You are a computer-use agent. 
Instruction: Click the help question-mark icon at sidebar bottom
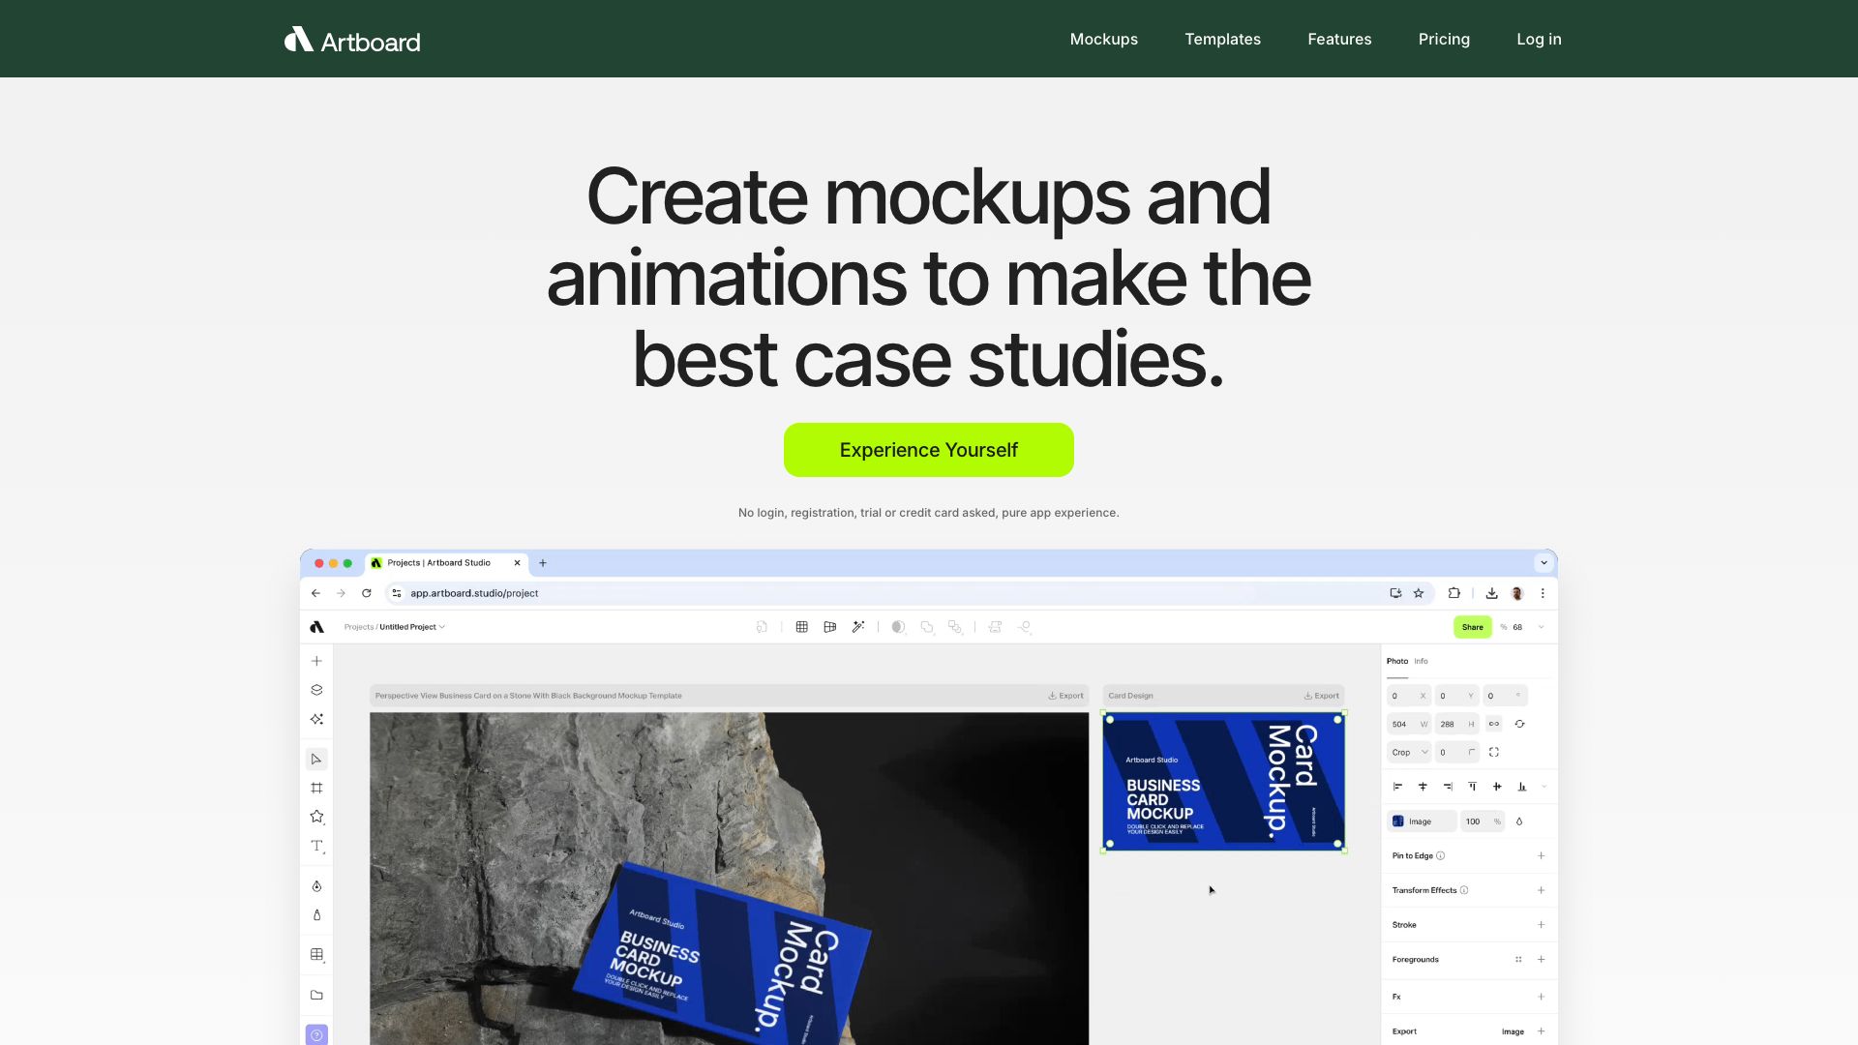click(x=316, y=1034)
